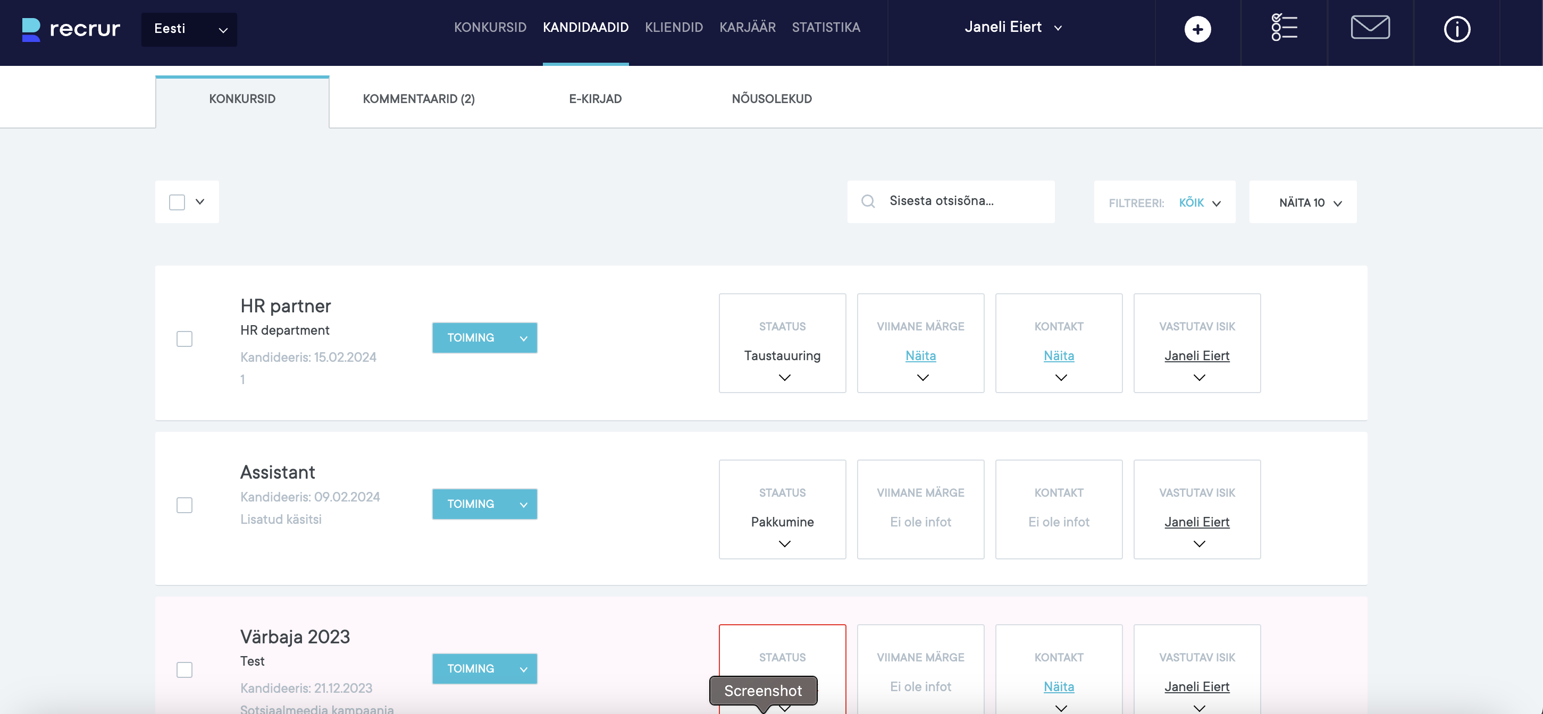This screenshot has width=1543, height=714.
Task: Expand Pakkumine status chevron for Assistant
Action: [x=784, y=544]
